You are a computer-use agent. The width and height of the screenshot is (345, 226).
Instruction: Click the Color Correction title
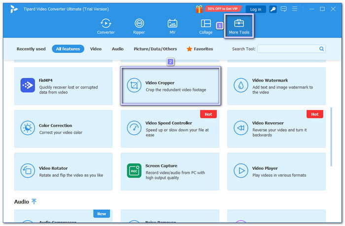(x=55, y=125)
